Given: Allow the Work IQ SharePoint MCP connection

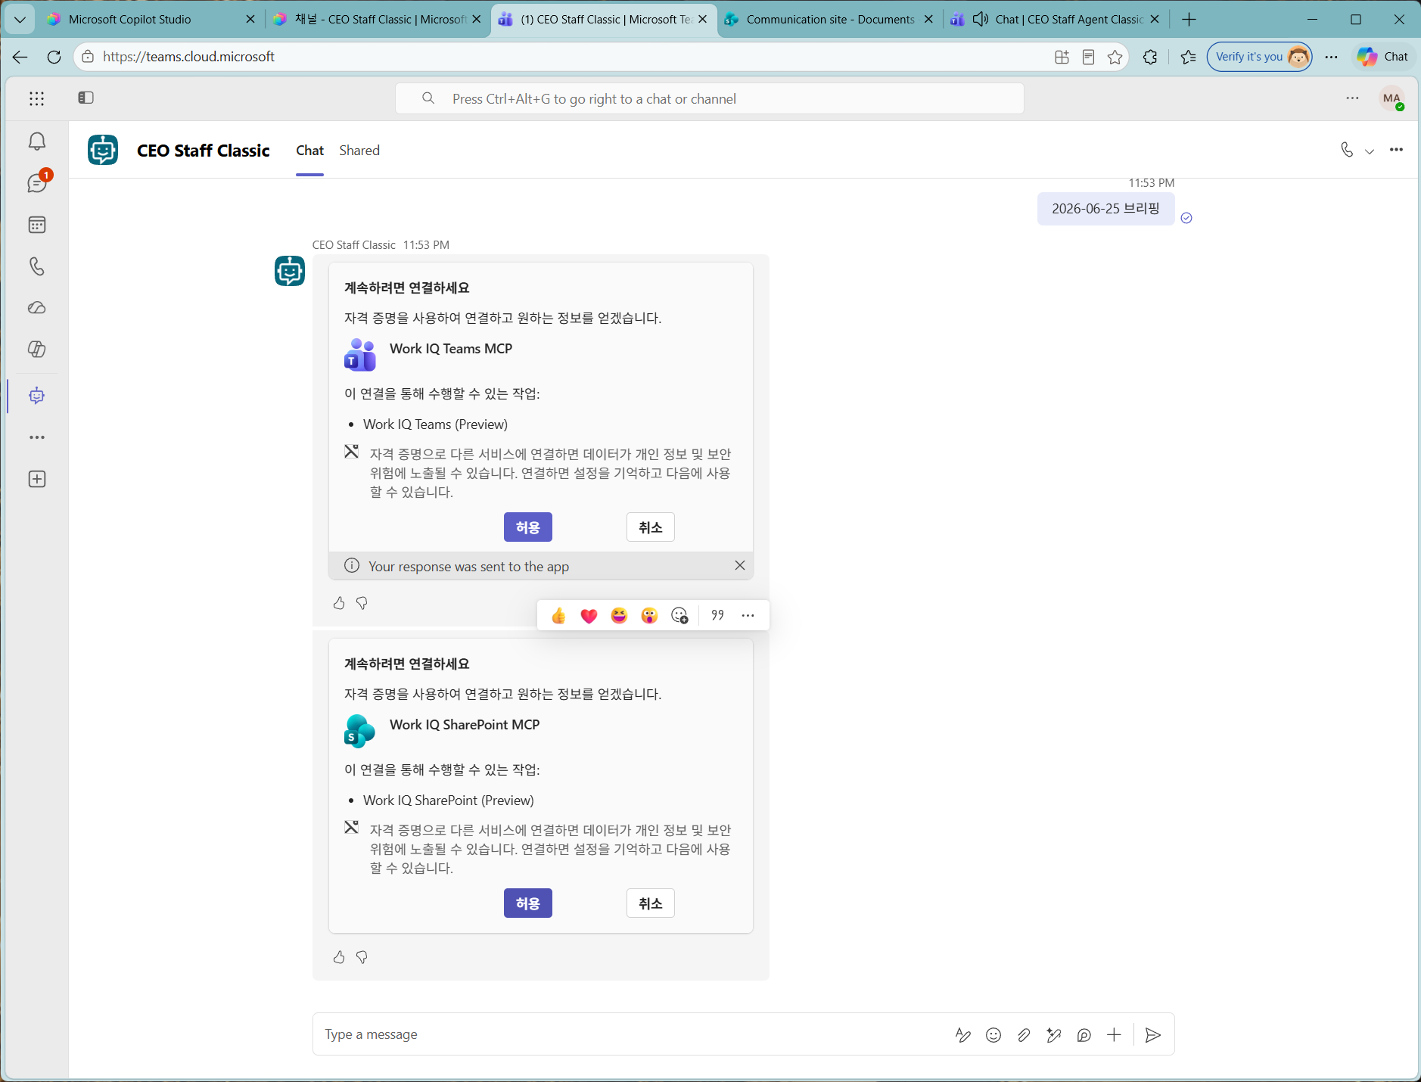Looking at the screenshot, I should (527, 903).
